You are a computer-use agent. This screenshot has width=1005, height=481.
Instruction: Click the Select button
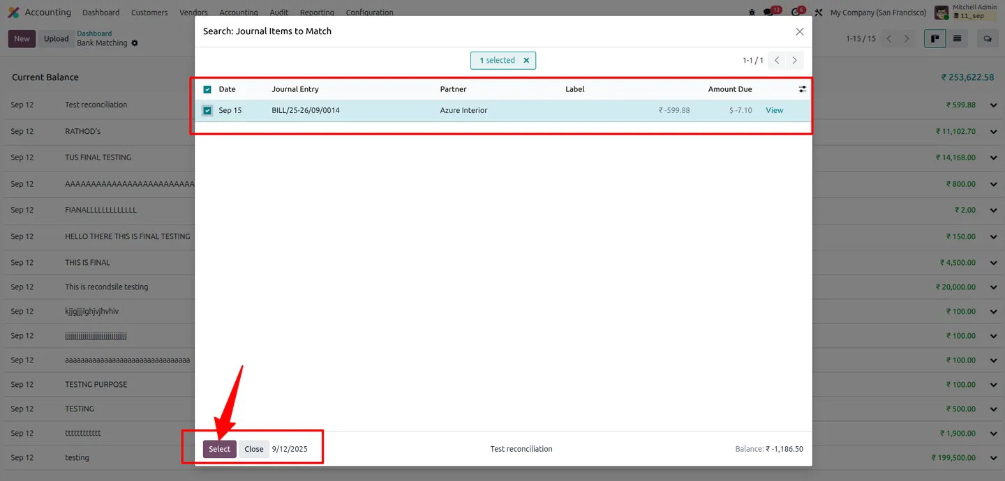pos(219,449)
